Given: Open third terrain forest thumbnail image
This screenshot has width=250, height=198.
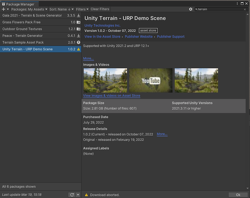Looking at the screenshot, I should tap(196, 80).
